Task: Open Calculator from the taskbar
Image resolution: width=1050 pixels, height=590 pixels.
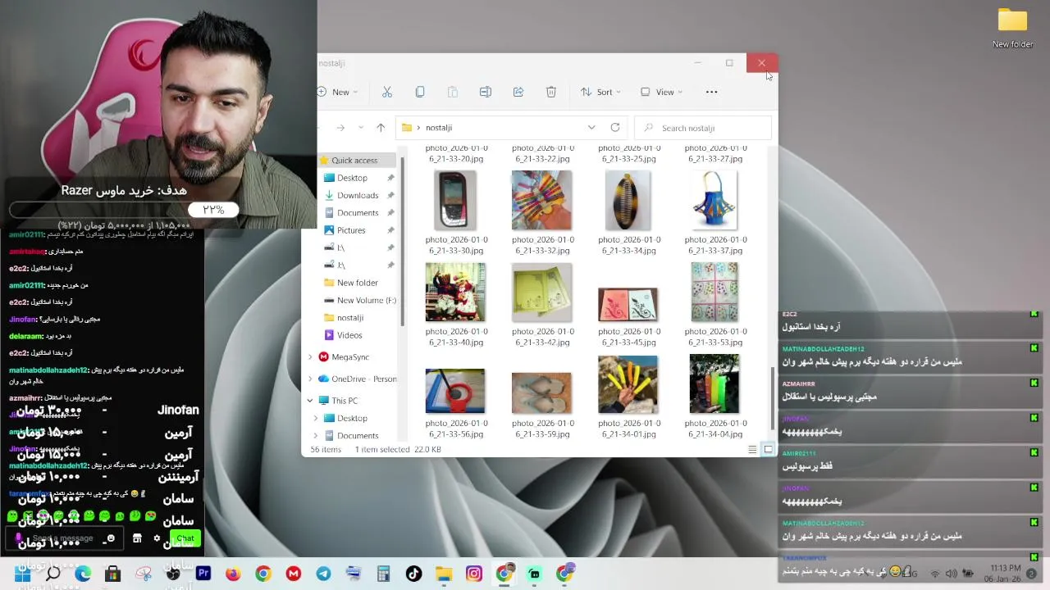Action: coord(383,574)
